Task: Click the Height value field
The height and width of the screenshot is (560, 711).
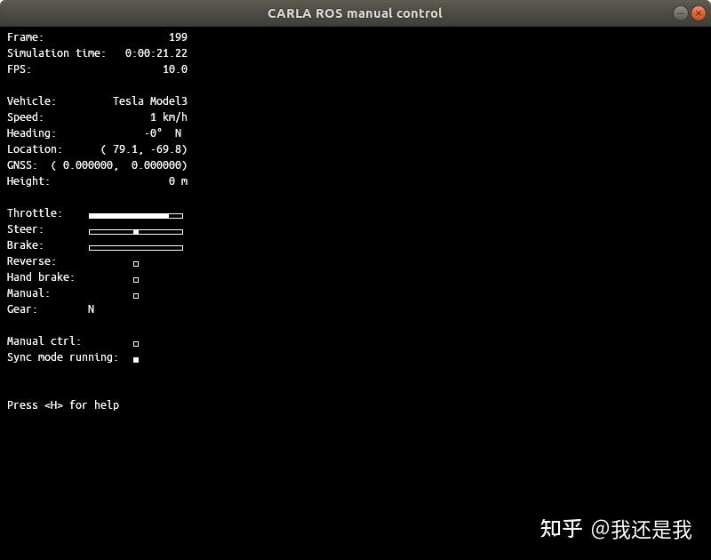Action: pyautogui.click(x=177, y=180)
